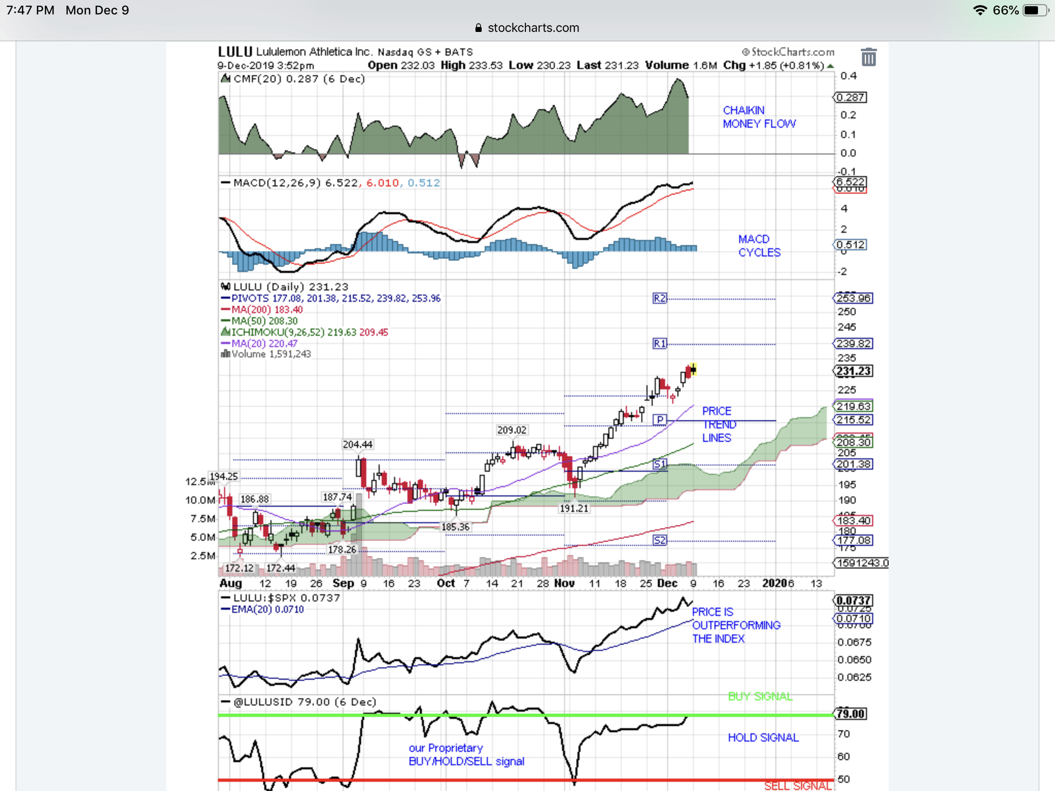Tap the 187.74 price callout
This screenshot has height=791, width=1055.
[x=337, y=497]
